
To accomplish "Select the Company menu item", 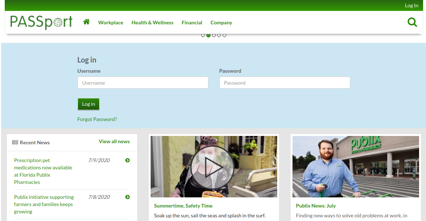I will (x=221, y=22).
